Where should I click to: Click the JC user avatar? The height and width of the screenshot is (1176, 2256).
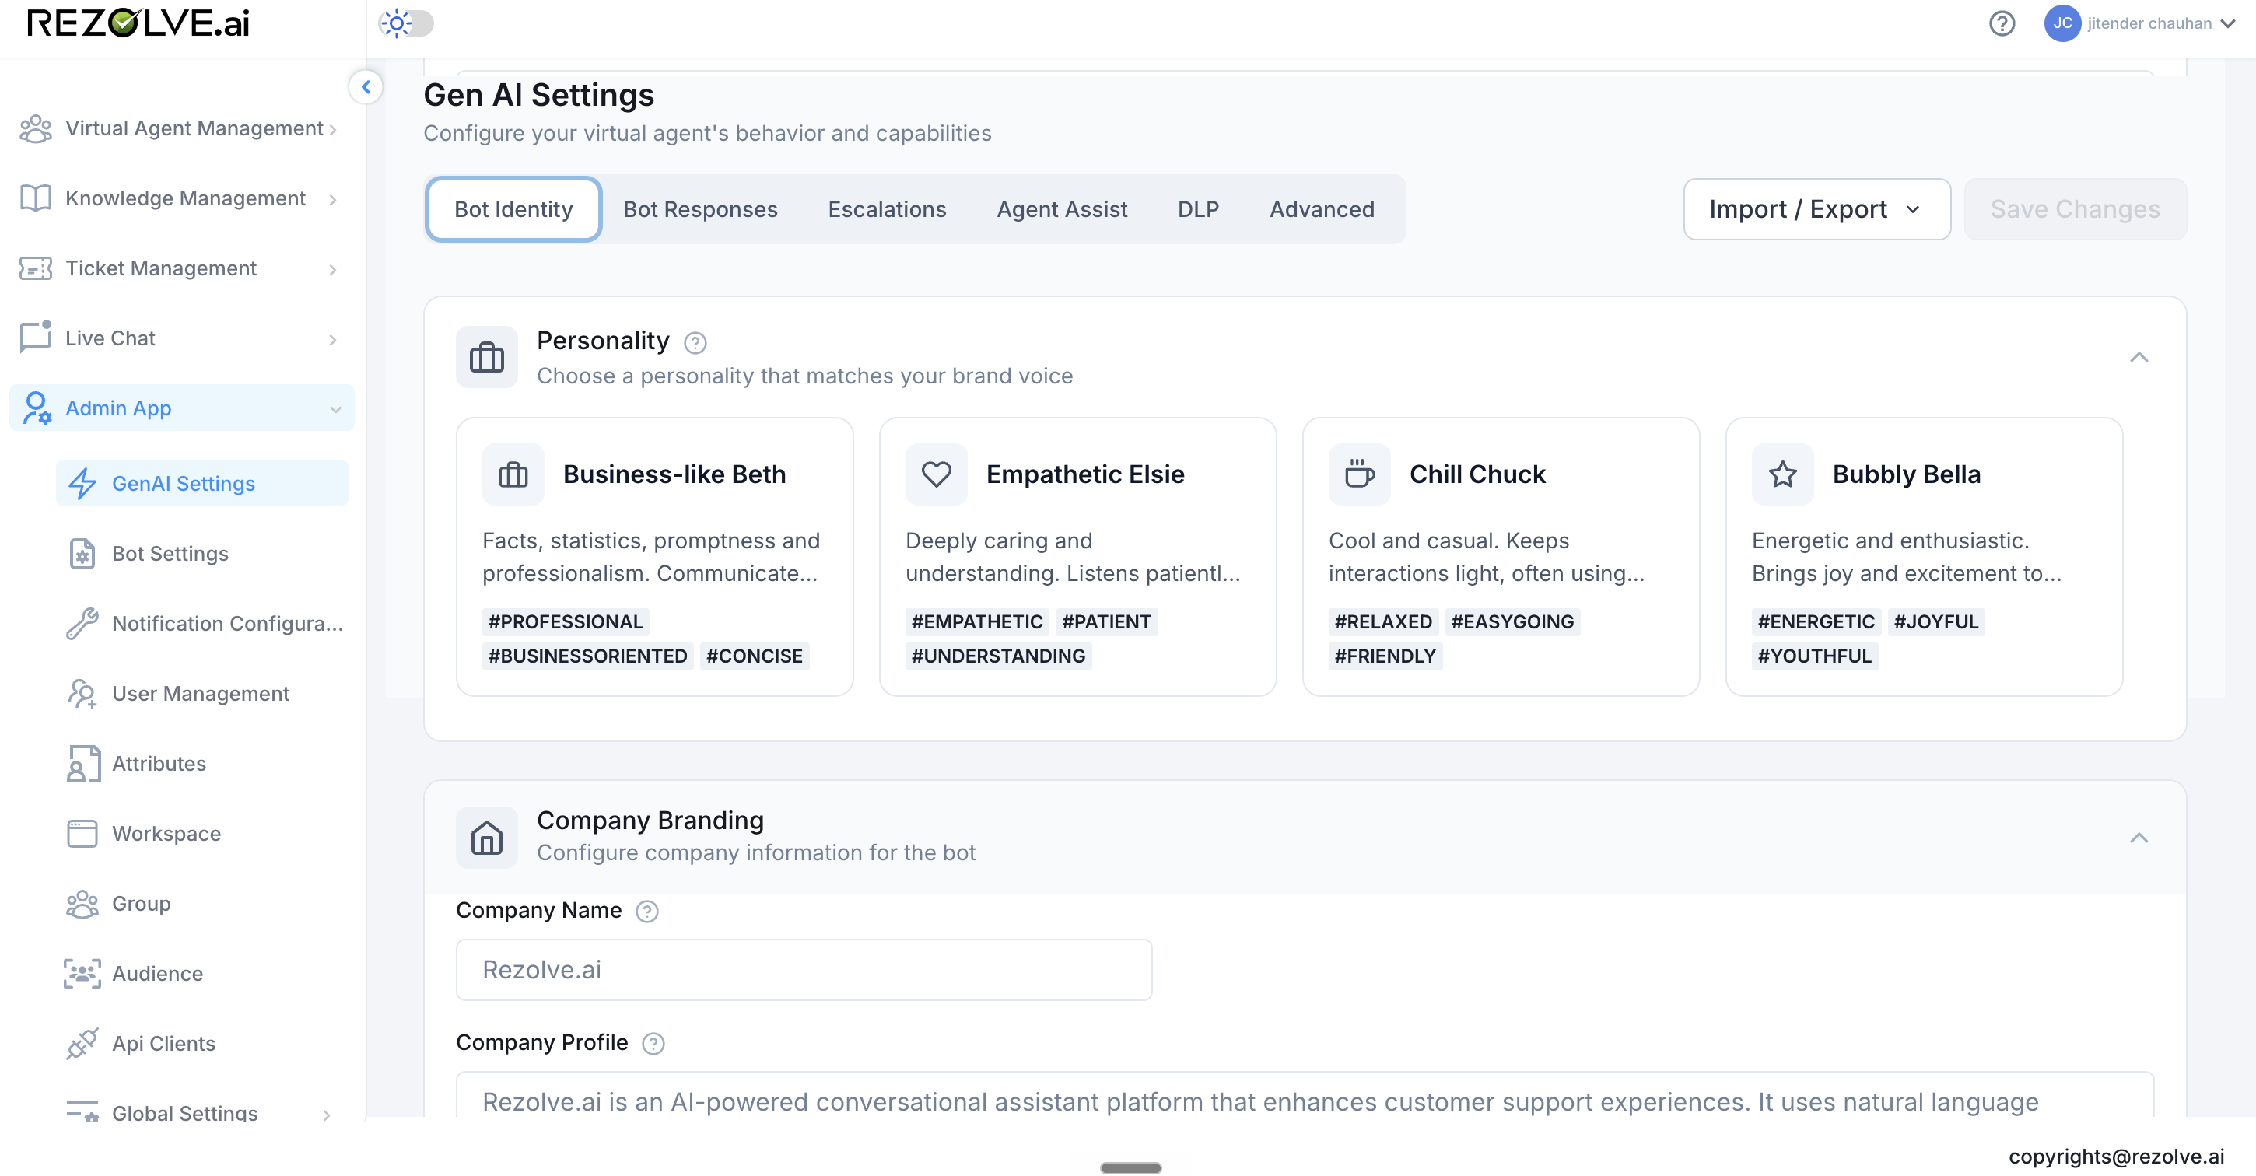pyautogui.click(x=2062, y=23)
